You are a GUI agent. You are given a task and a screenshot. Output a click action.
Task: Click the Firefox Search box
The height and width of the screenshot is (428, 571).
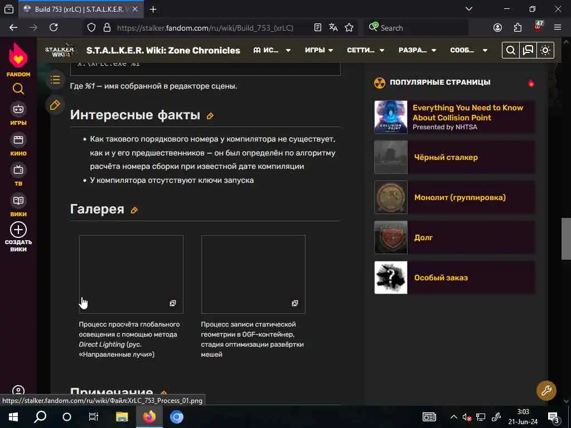[416, 28]
